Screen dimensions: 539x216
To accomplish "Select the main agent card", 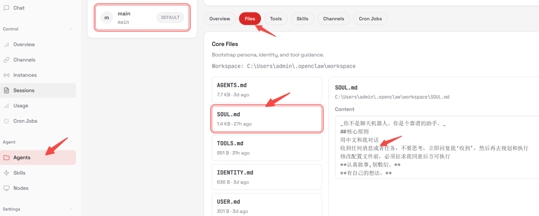I will coord(142,18).
